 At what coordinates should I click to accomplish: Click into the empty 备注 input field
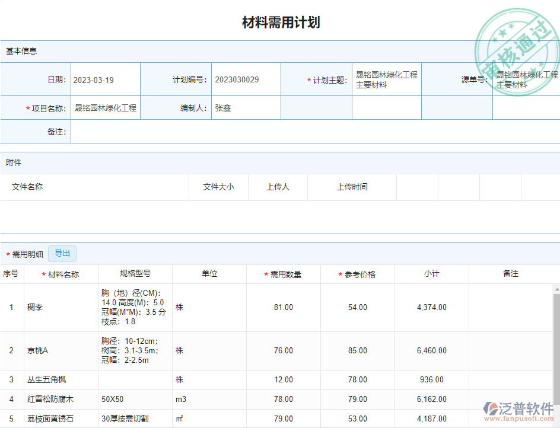[x=314, y=132]
